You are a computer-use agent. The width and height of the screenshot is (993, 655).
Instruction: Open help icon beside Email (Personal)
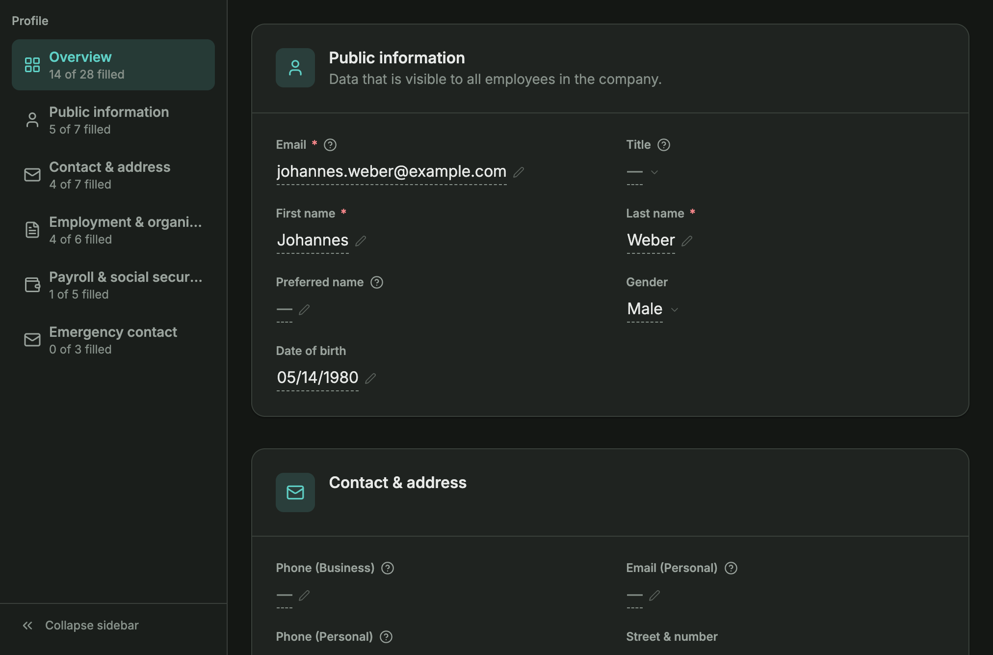(x=731, y=568)
